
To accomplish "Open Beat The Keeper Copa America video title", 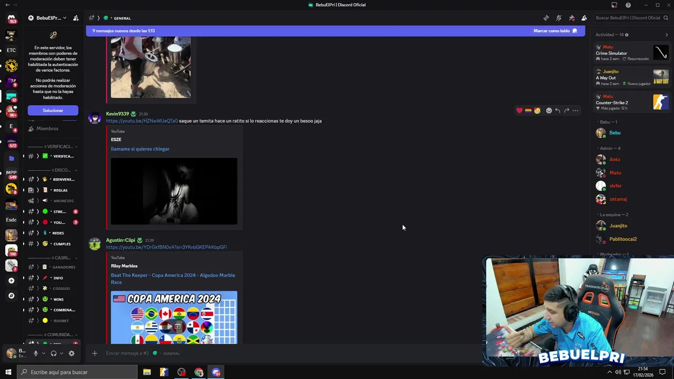I will [x=173, y=278].
